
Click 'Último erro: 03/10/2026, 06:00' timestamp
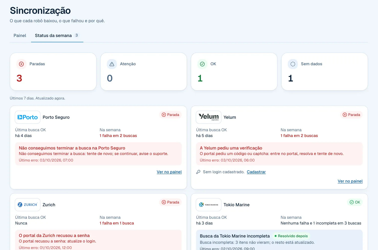(x=227, y=160)
